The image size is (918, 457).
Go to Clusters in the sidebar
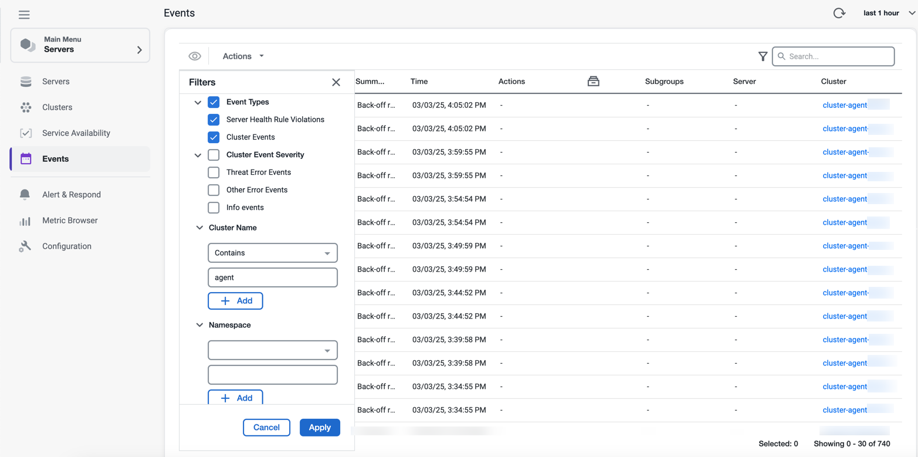57,107
